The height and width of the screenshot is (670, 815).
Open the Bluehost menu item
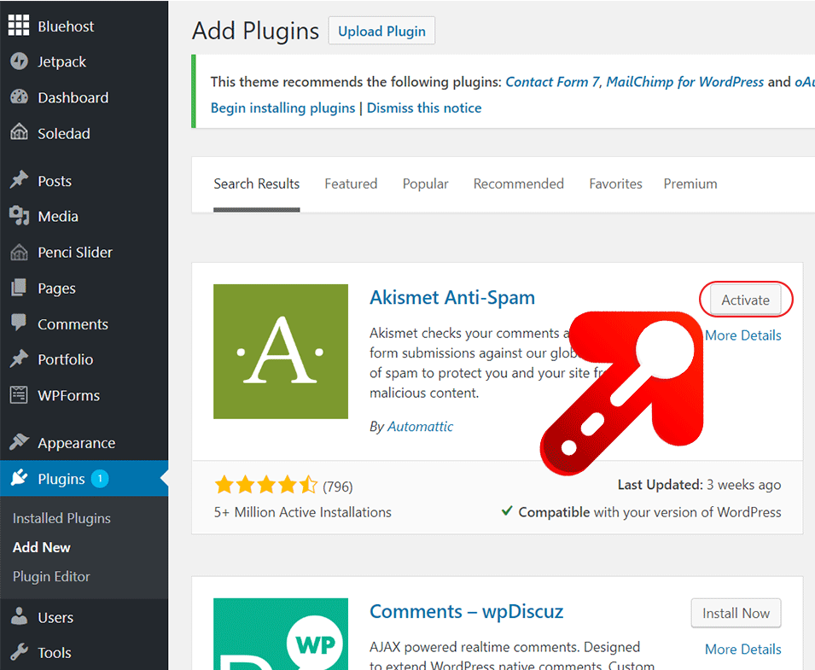tap(66, 26)
